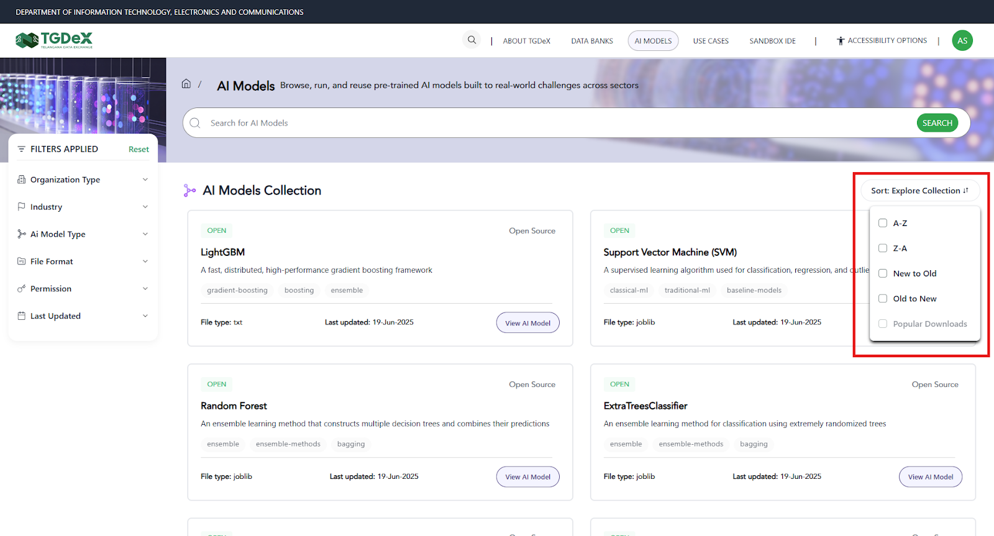
Task: Open SANDBOX IDE
Action: (772, 41)
